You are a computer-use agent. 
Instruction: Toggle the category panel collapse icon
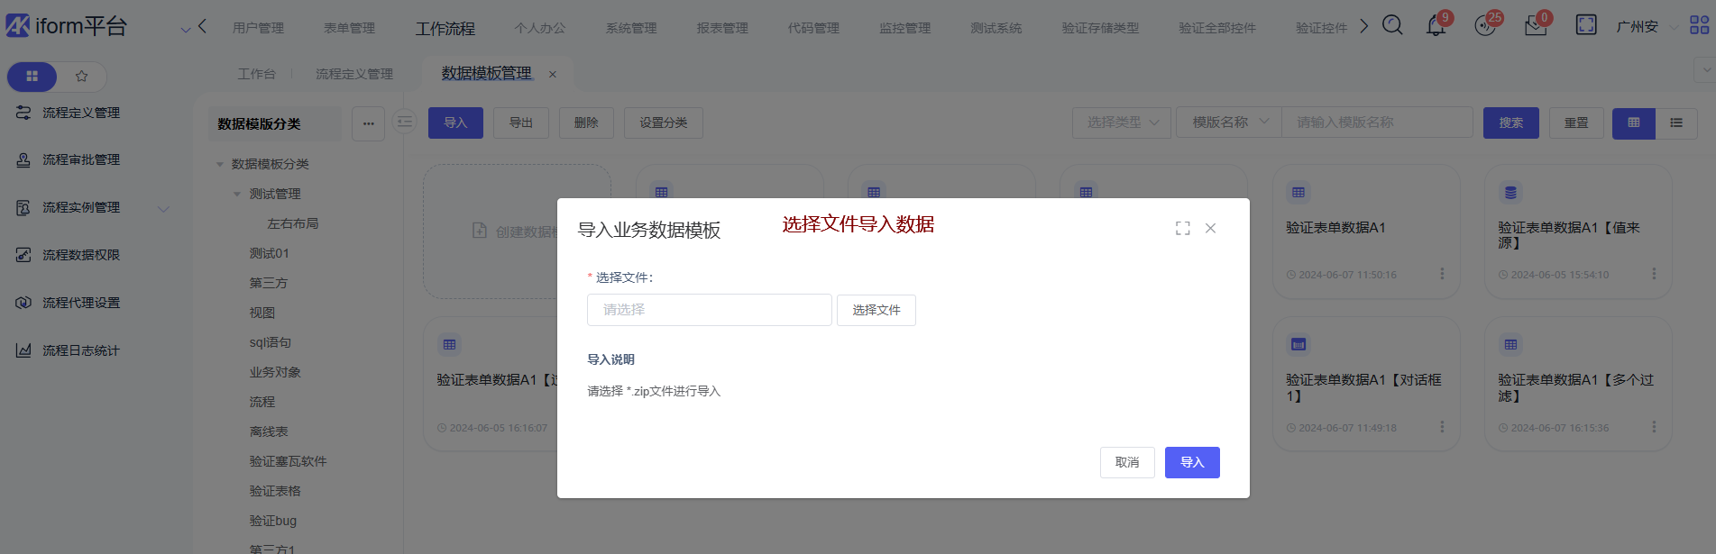405,122
